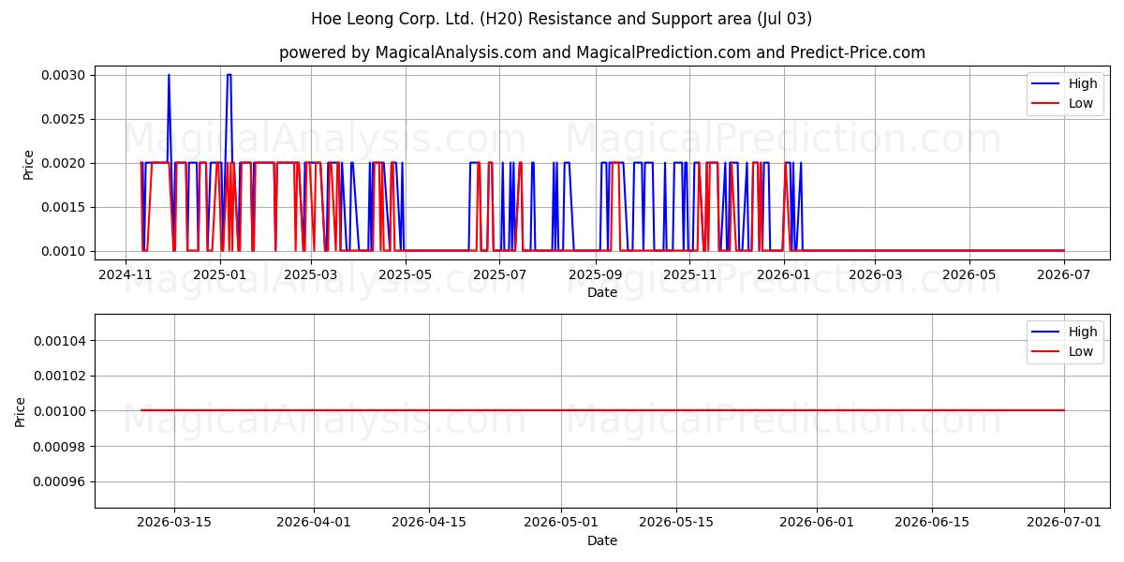Image resolution: width=1124 pixels, height=562 pixels.
Task: Click the top chart y-axis value 0.0010
Action: (x=65, y=251)
